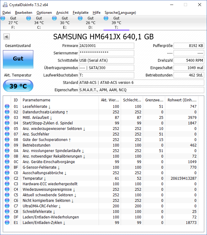This screenshot has width=207, height=235.
Task: Select drive F: status tab
Action: (x=13, y=23)
